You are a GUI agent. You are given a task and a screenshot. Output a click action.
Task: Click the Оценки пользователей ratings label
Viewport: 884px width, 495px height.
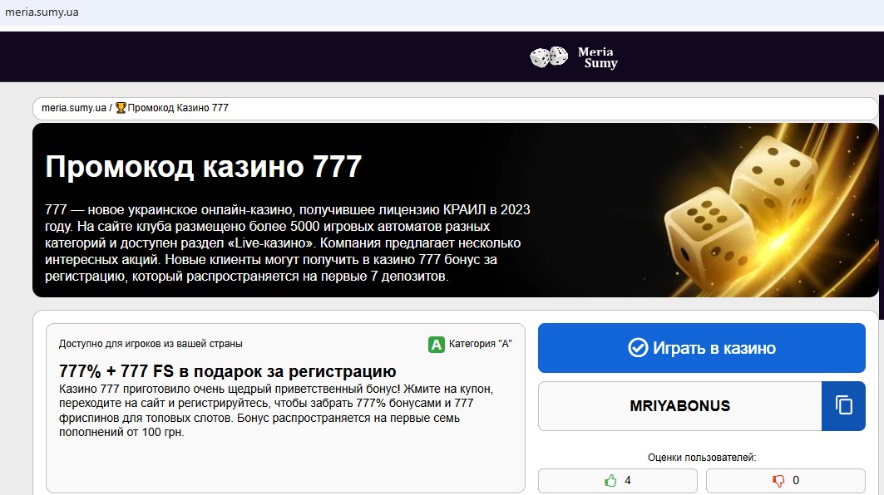point(702,457)
